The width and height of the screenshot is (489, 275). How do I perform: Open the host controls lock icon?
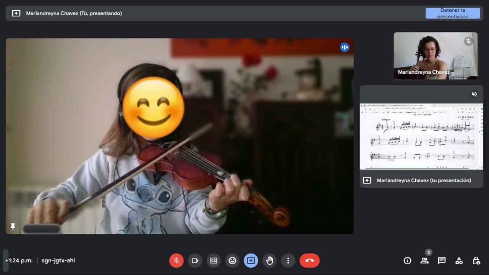(476, 260)
